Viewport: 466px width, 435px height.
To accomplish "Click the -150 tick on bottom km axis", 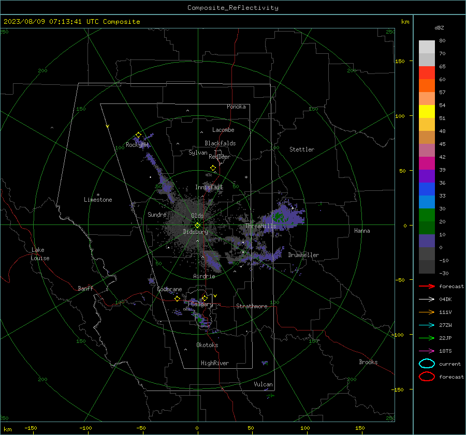I will click(x=31, y=428).
